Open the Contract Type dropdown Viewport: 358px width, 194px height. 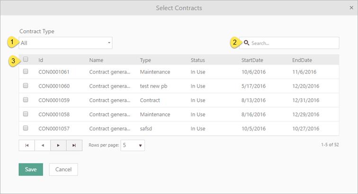65,43
